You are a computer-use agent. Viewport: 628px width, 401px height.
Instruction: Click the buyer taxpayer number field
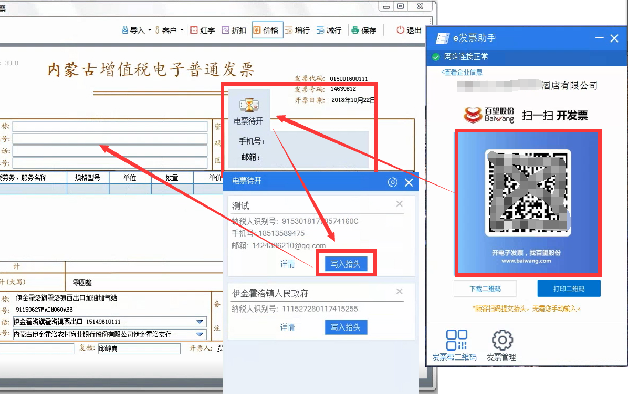tap(110, 139)
